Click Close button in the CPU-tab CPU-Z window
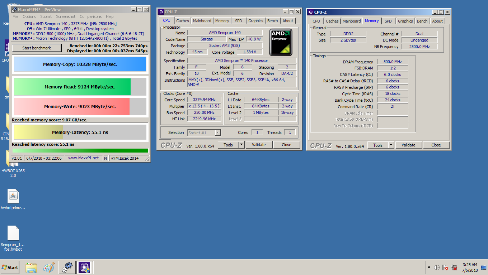488x275 pixels. coord(286,145)
